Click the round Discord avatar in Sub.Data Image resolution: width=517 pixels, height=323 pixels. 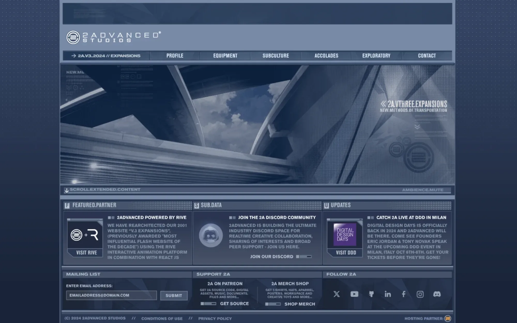(211, 235)
